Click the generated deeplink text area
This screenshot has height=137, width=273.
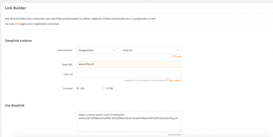(x=129, y=122)
